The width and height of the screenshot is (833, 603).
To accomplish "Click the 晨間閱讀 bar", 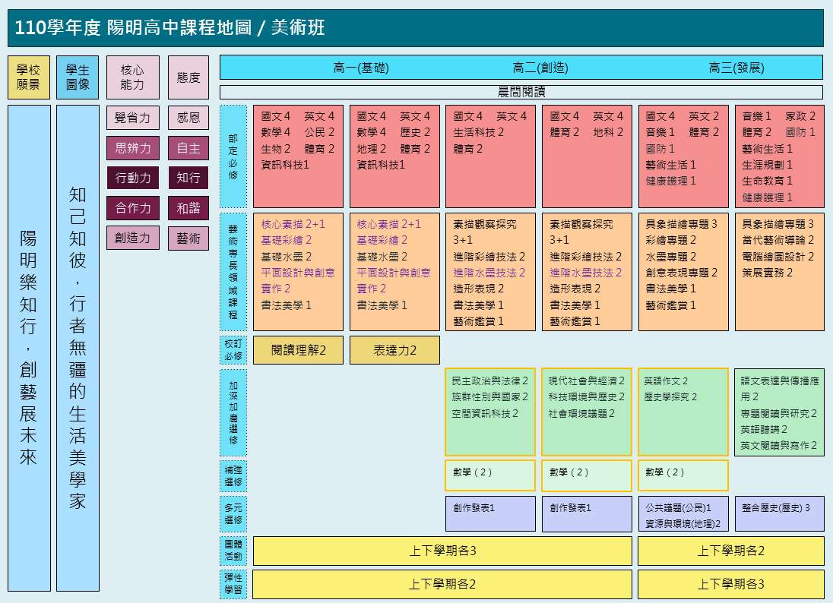I will tap(521, 92).
